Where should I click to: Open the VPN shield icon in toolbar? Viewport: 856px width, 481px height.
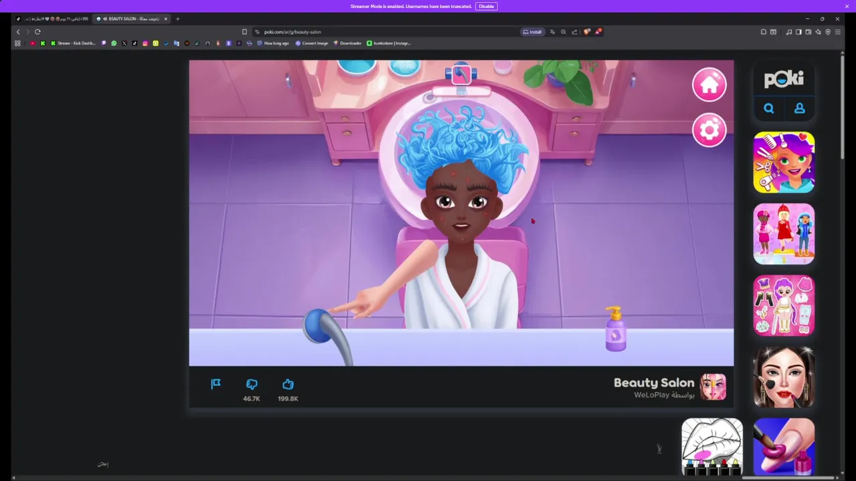point(828,31)
